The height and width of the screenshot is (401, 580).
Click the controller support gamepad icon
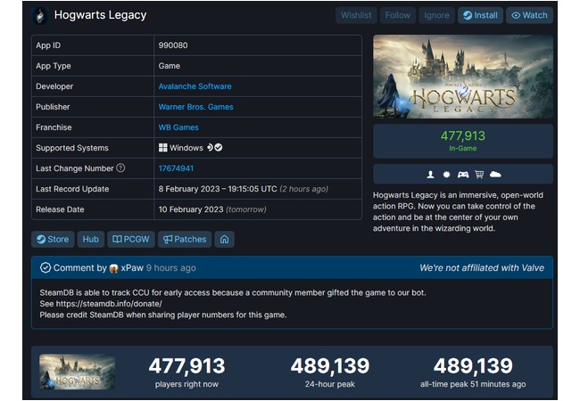(463, 175)
